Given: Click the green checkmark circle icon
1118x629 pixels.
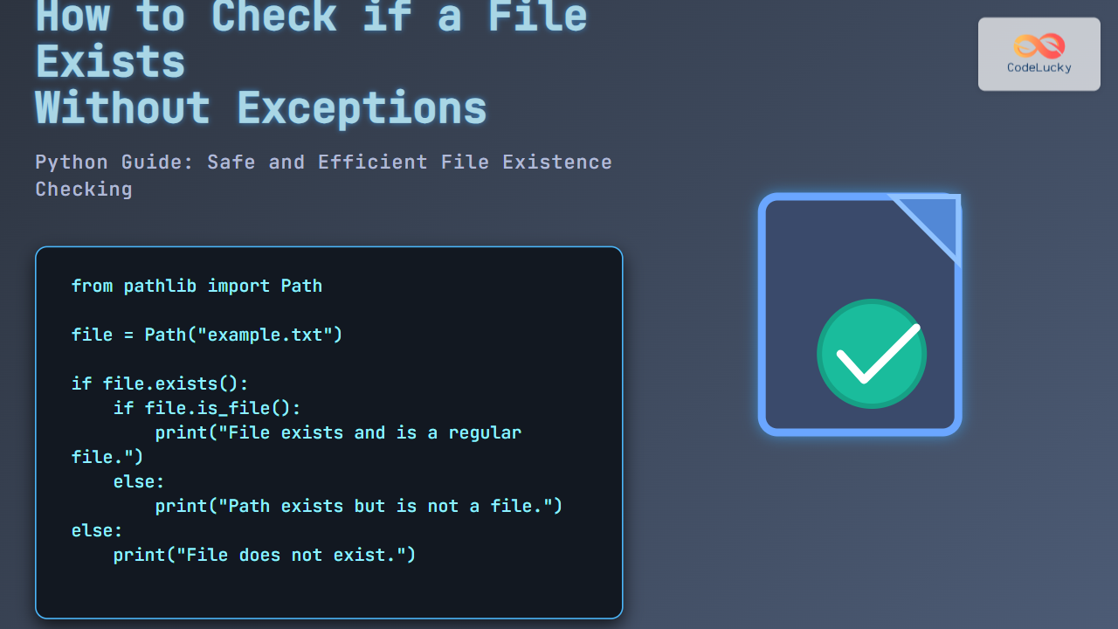Looking at the screenshot, I should (x=871, y=354).
